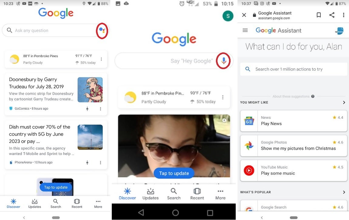Adjust interest control on the Doonesbury card

tap(87, 109)
